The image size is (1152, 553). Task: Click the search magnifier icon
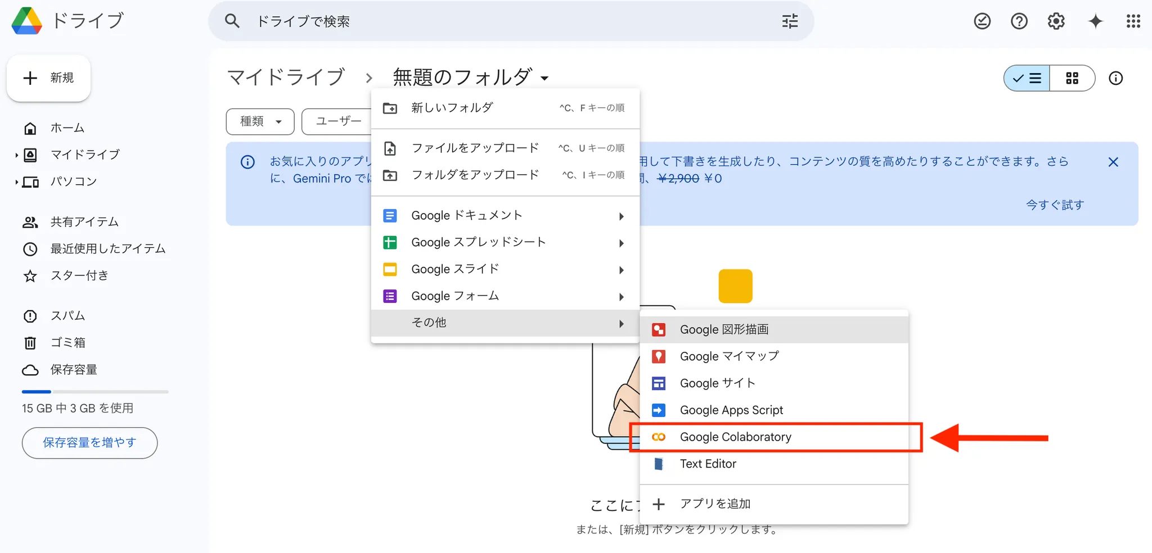[232, 21]
